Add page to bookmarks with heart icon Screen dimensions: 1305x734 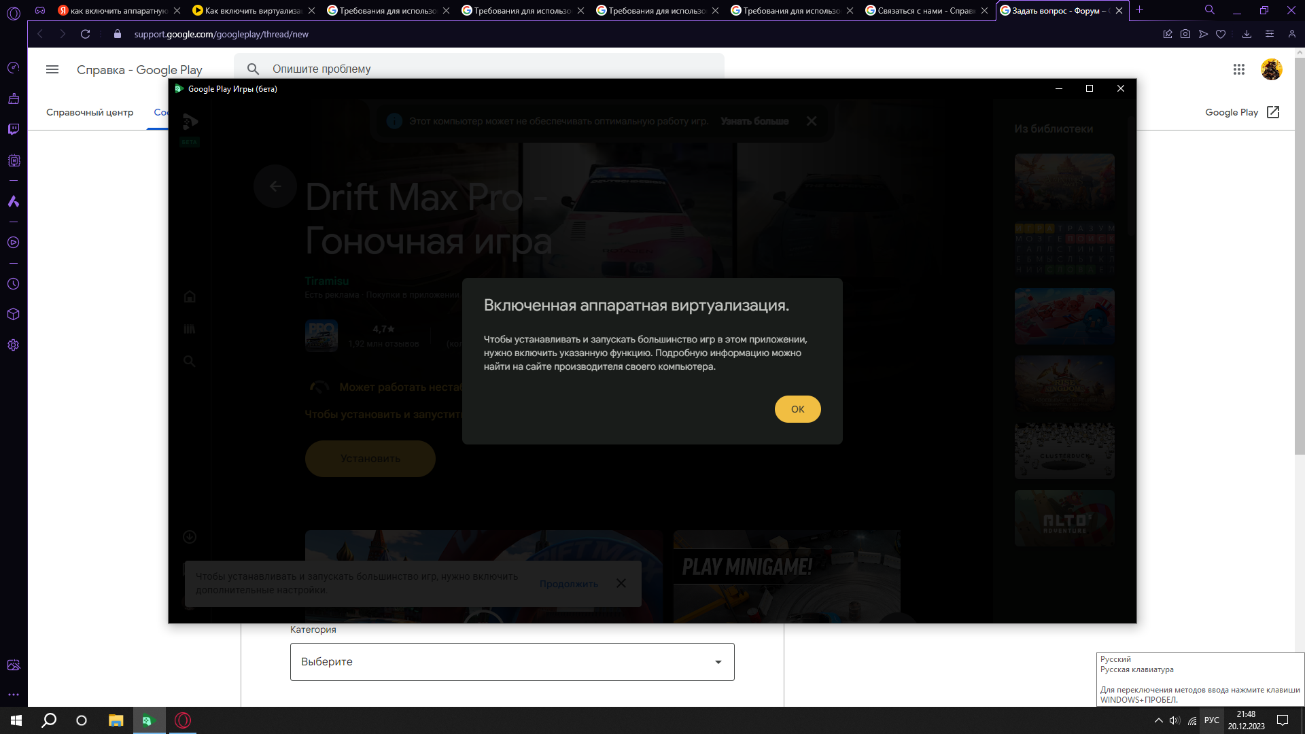(1221, 34)
